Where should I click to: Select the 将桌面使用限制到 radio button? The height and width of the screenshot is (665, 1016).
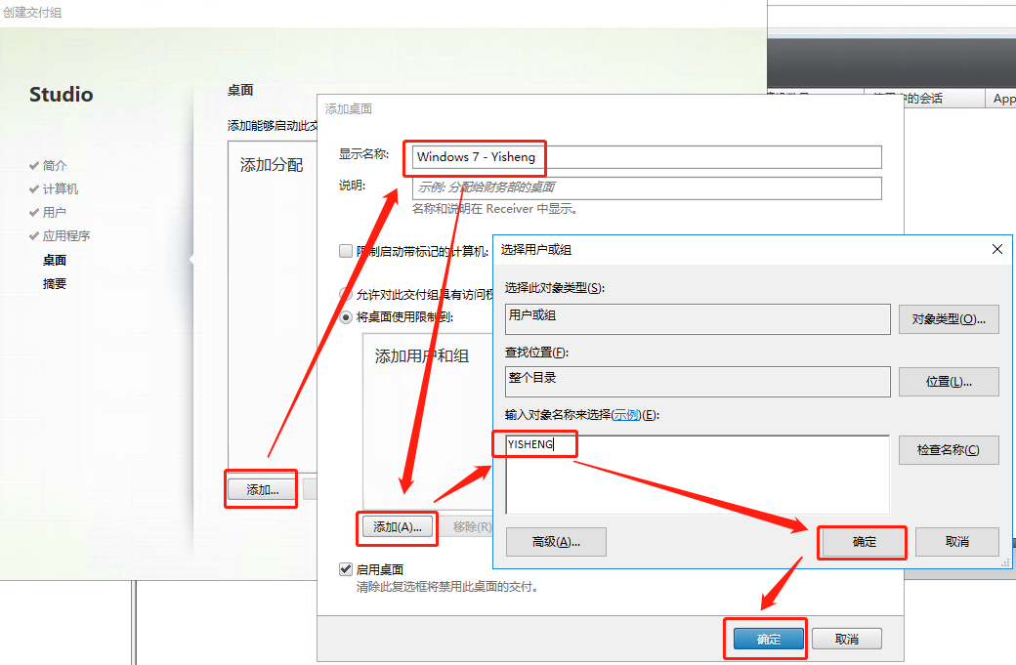click(x=346, y=317)
